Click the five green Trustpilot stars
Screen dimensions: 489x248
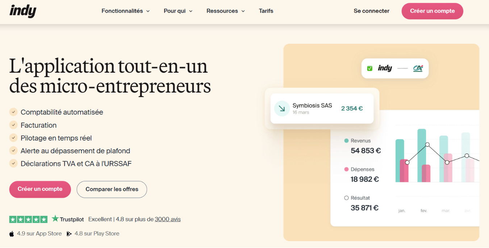click(x=28, y=219)
